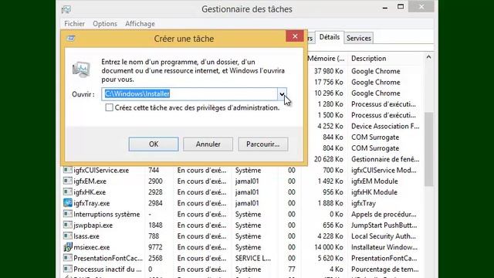Select PresentationFontCac... process name
Screen dimensions: 494x278
point(108,258)
